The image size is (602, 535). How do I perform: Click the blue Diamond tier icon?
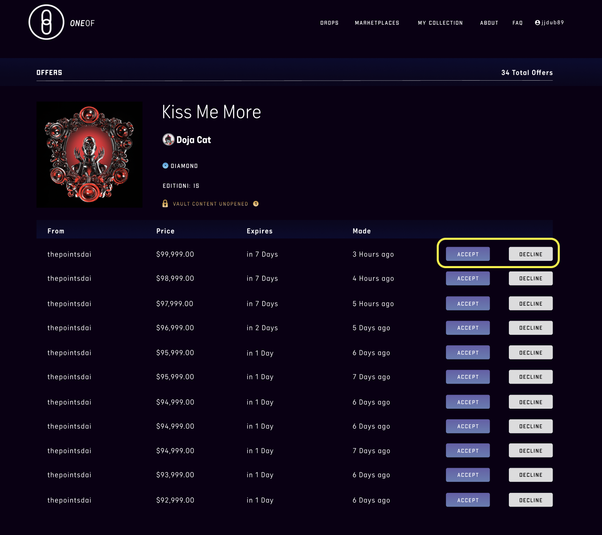click(165, 166)
